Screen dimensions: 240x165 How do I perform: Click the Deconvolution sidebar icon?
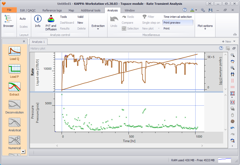coord(15,105)
